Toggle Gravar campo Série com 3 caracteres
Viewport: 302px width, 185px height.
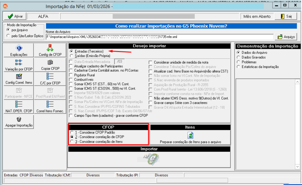tap(150, 103)
